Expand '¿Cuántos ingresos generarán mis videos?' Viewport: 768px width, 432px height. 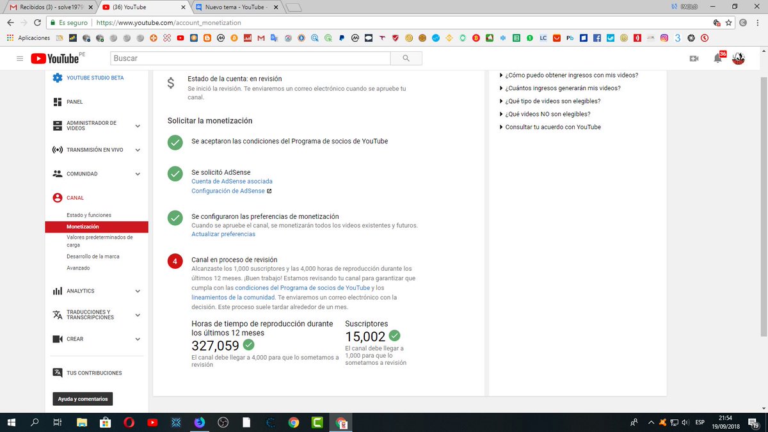[559, 88]
